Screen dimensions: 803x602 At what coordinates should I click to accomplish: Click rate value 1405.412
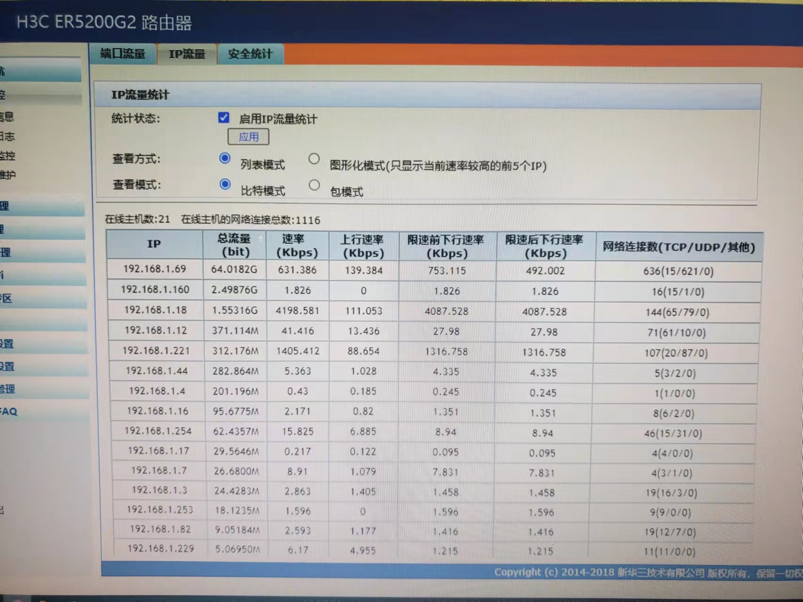298,351
